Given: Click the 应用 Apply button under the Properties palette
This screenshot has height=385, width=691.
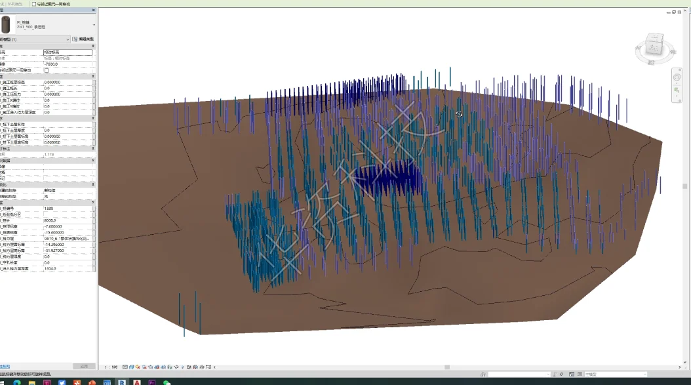Looking at the screenshot, I should 84,367.
